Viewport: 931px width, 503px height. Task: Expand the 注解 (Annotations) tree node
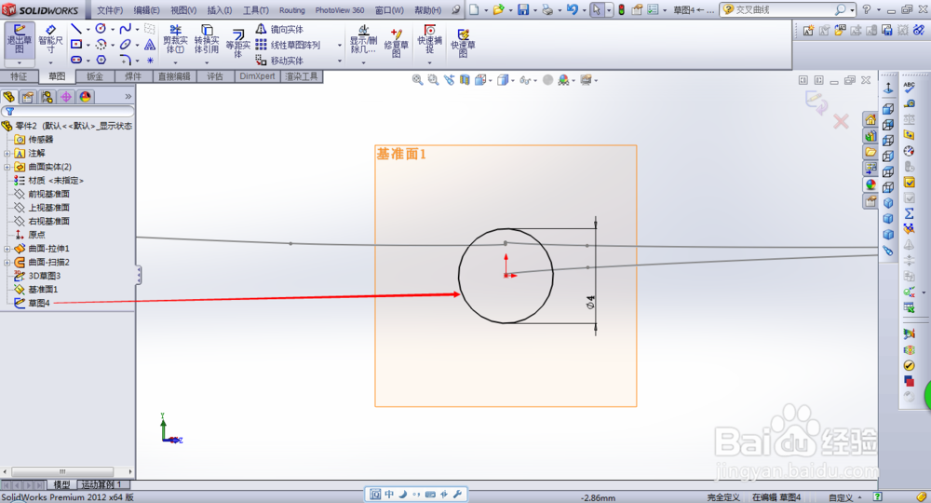pos(7,153)
